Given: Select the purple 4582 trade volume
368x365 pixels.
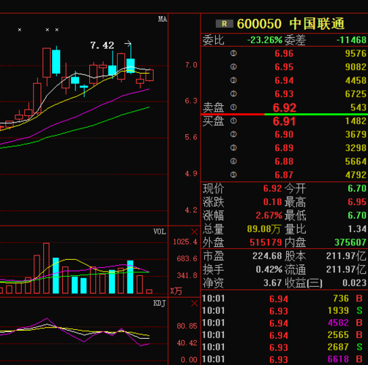Looking at the screenshot, I should click(x=338, y=323).
